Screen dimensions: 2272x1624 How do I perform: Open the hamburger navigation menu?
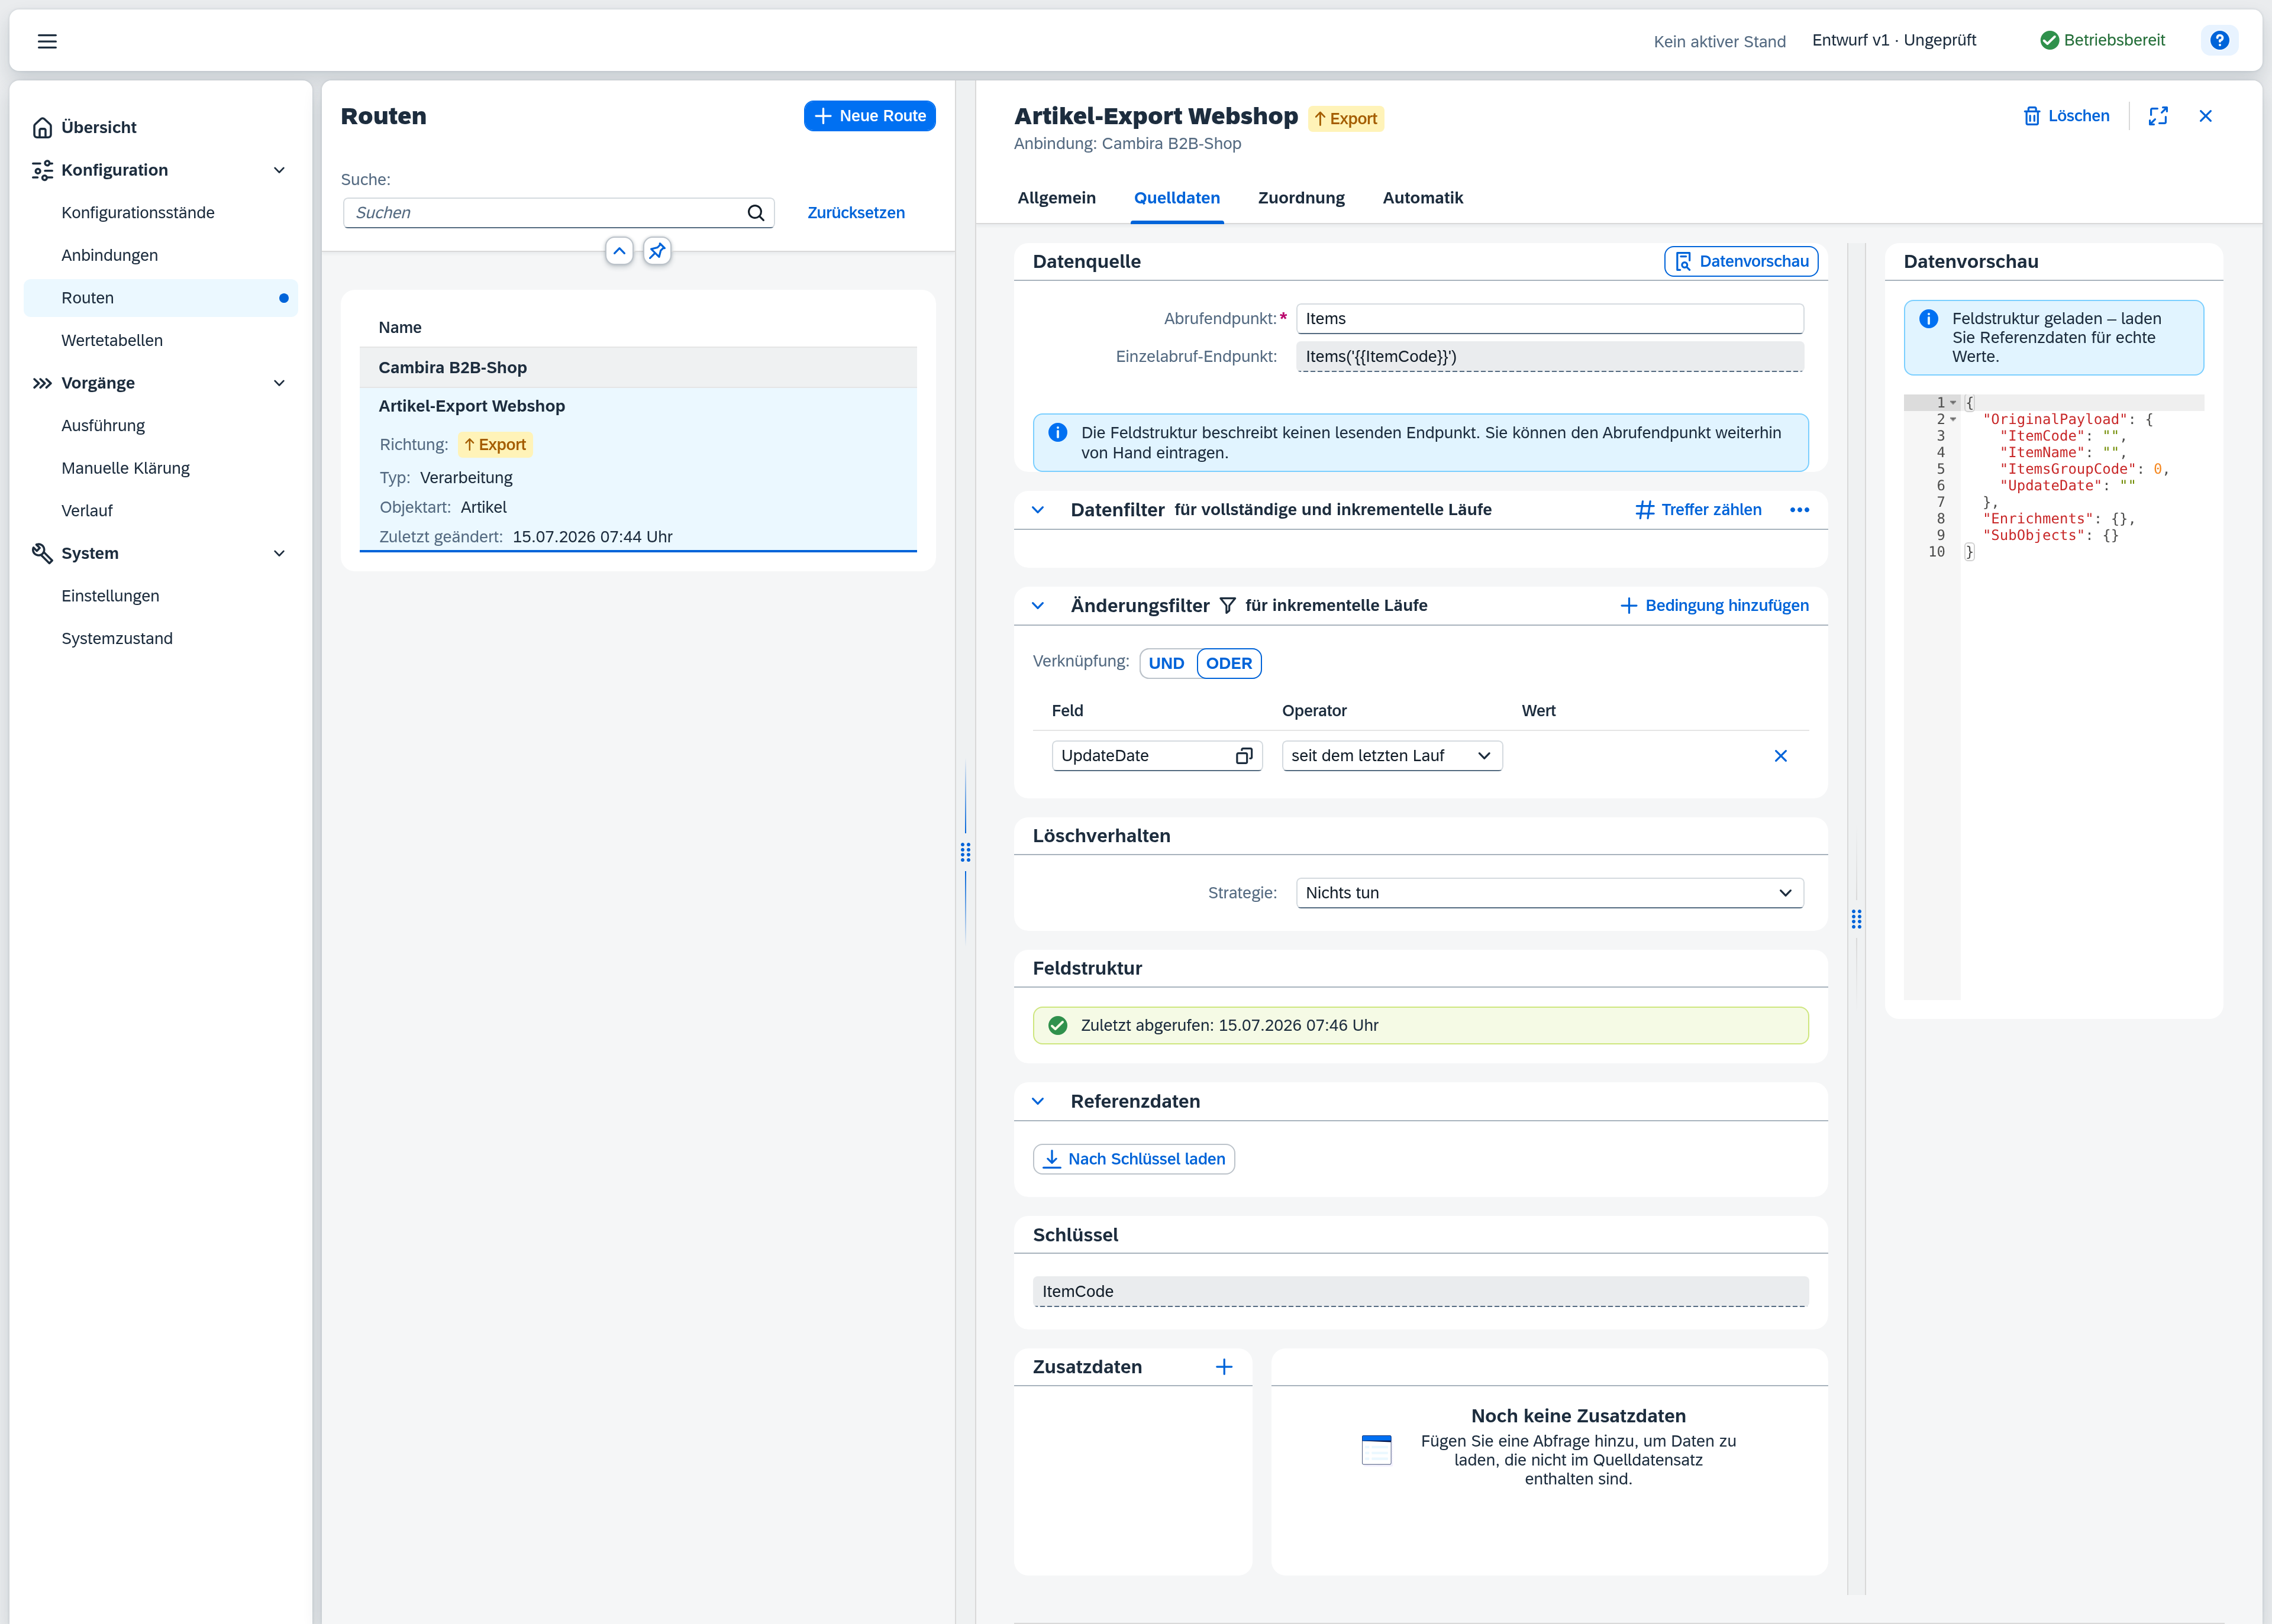coord(47,41)
